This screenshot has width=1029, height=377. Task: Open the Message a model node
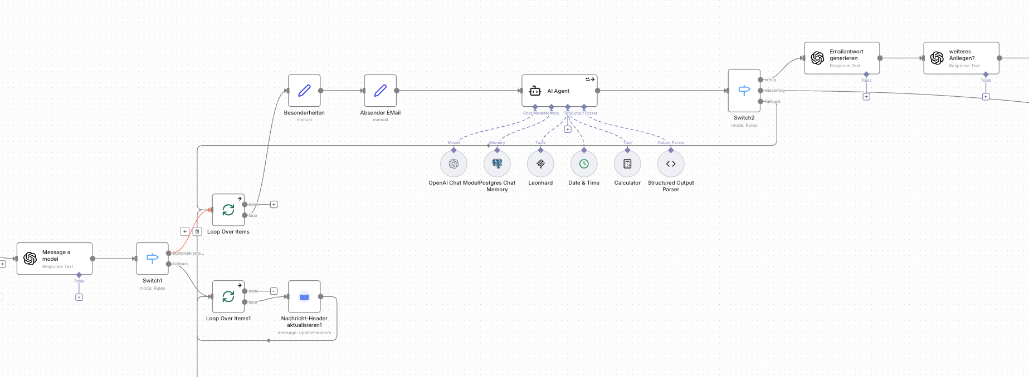[55, 259]
